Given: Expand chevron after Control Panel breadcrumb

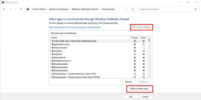Looking at the screenshot, I should coord(47,9).
